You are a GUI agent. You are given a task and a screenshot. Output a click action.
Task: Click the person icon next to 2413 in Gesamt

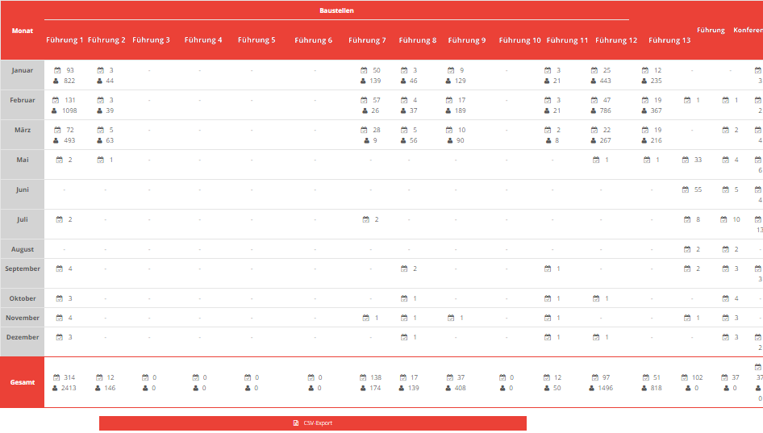pyautogui.click(x=56, y=388)
